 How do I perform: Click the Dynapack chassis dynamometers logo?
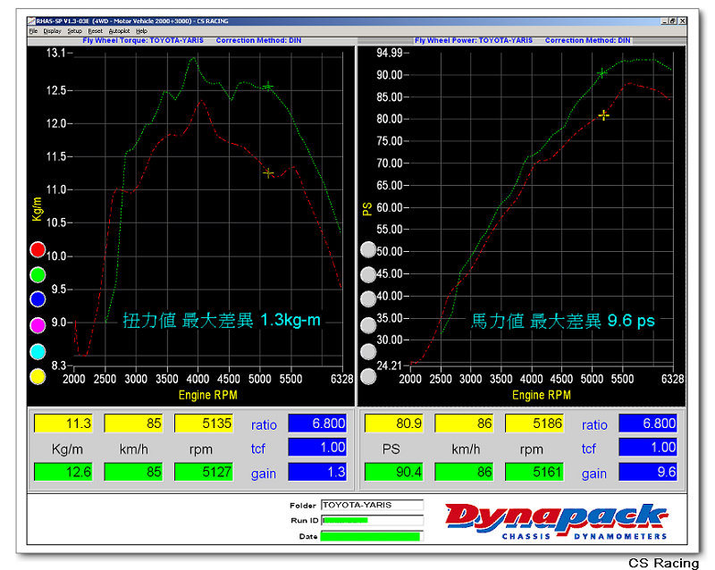pos(556,522)
